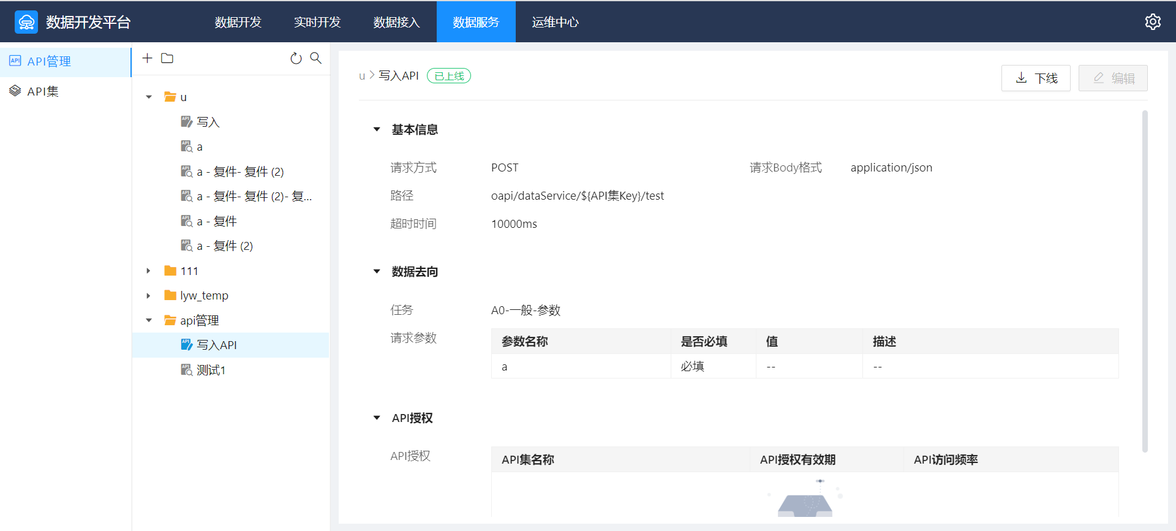Viewport: 1176px width, 531px height.
Task: Click the new folder icon
Action: tap(167, 58)
